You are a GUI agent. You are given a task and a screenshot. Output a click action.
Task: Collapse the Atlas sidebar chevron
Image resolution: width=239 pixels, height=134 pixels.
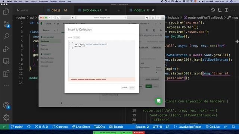[61, 103]
